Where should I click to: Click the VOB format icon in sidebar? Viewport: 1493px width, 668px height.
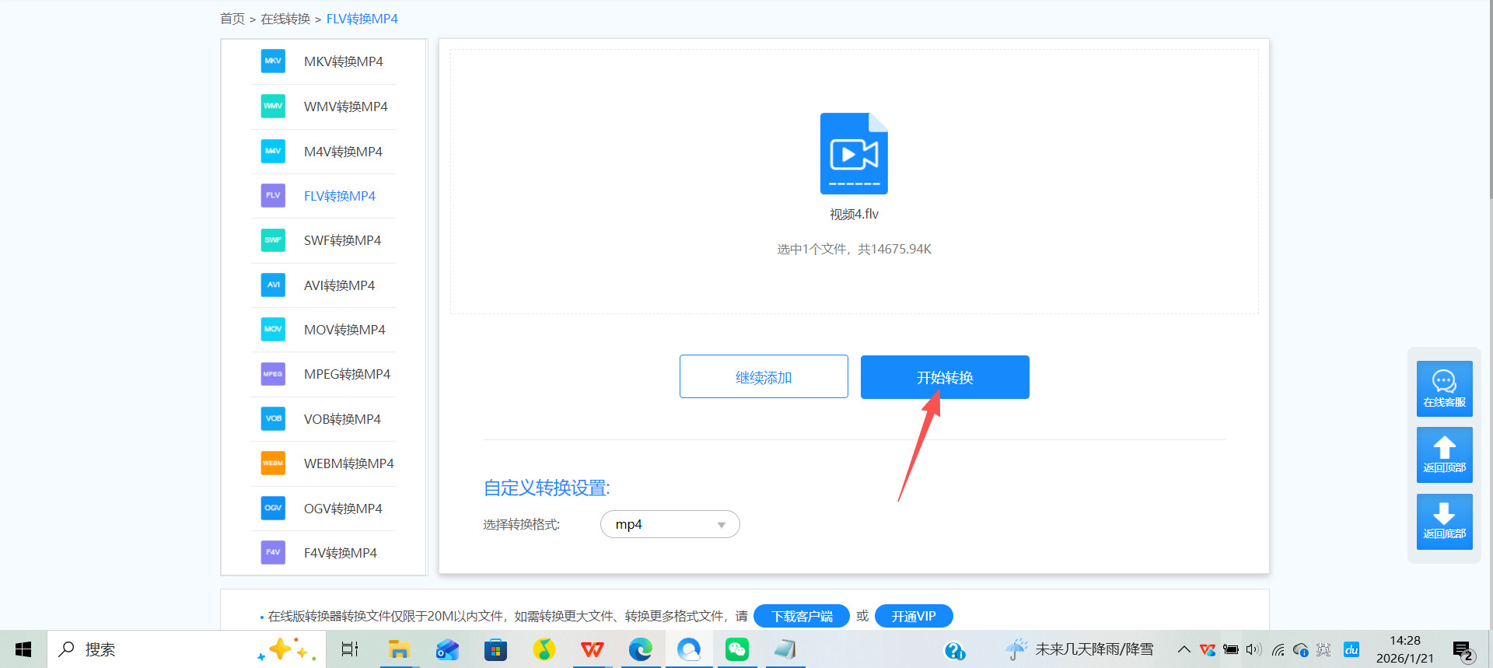[x=273, y=418]
